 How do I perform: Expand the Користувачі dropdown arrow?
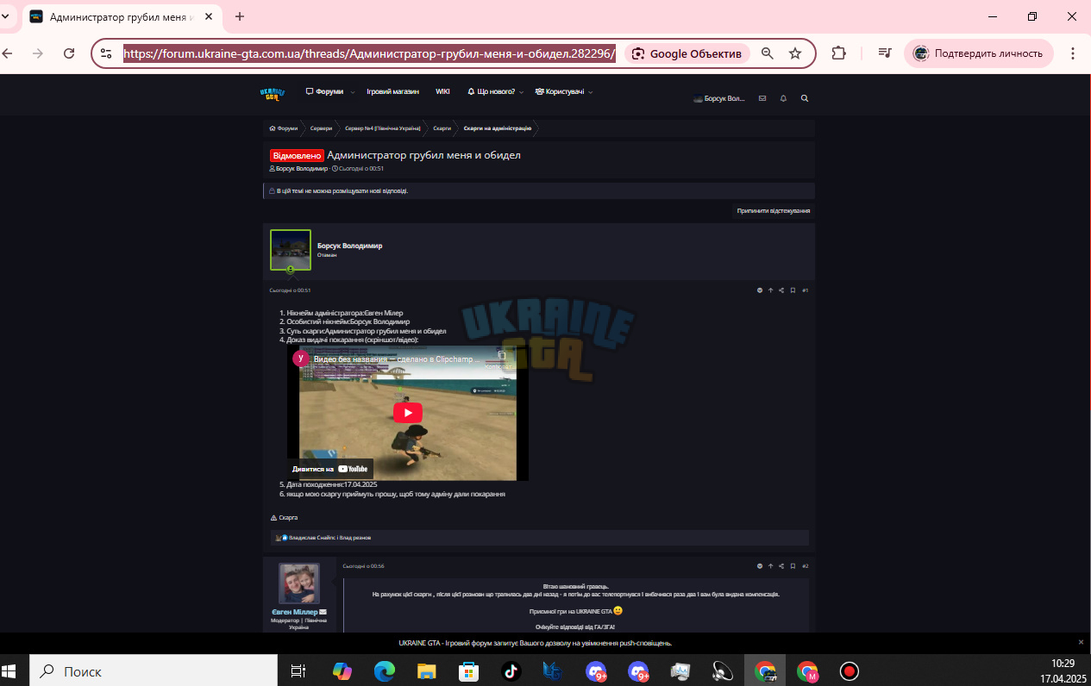click(591, 92)
